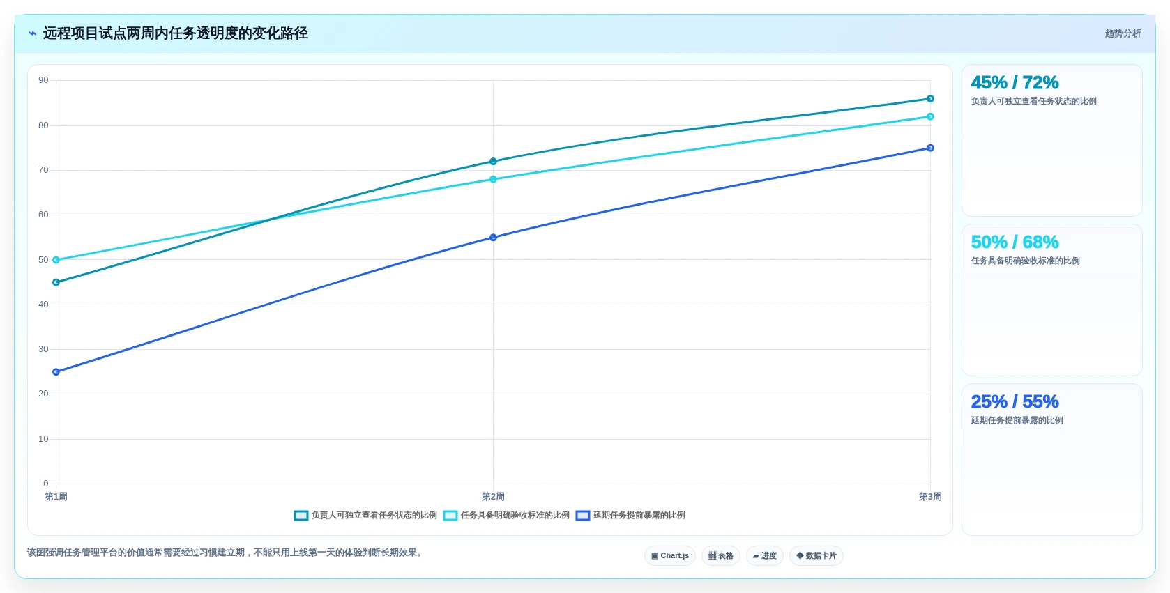Screen dimensions: 1170x593
Task: Click the card label 延期任务提前暴露的比例
Action: point(1017,421)
